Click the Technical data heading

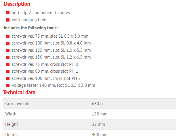coord(19,92)
